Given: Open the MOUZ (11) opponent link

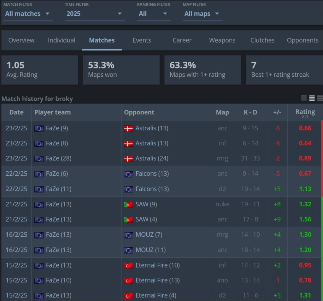Looking at the screenshot, I should [x=151, y=250].
